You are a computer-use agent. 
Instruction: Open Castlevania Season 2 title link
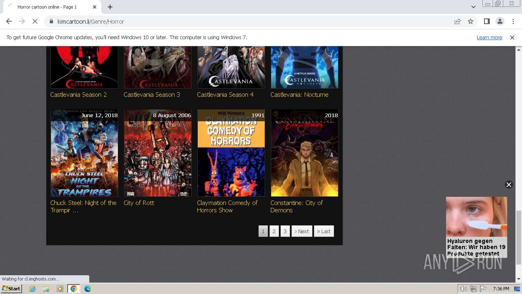click(x=78, y=94)
